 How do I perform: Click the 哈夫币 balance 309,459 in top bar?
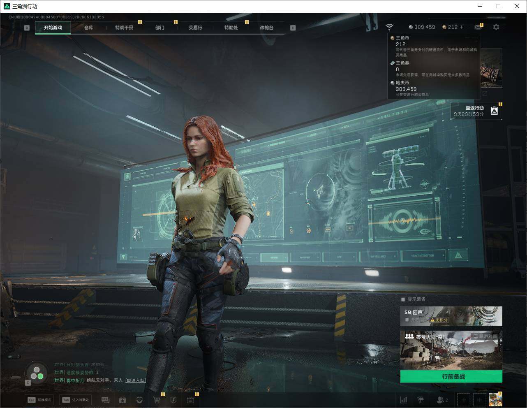[x=422, y=27]
